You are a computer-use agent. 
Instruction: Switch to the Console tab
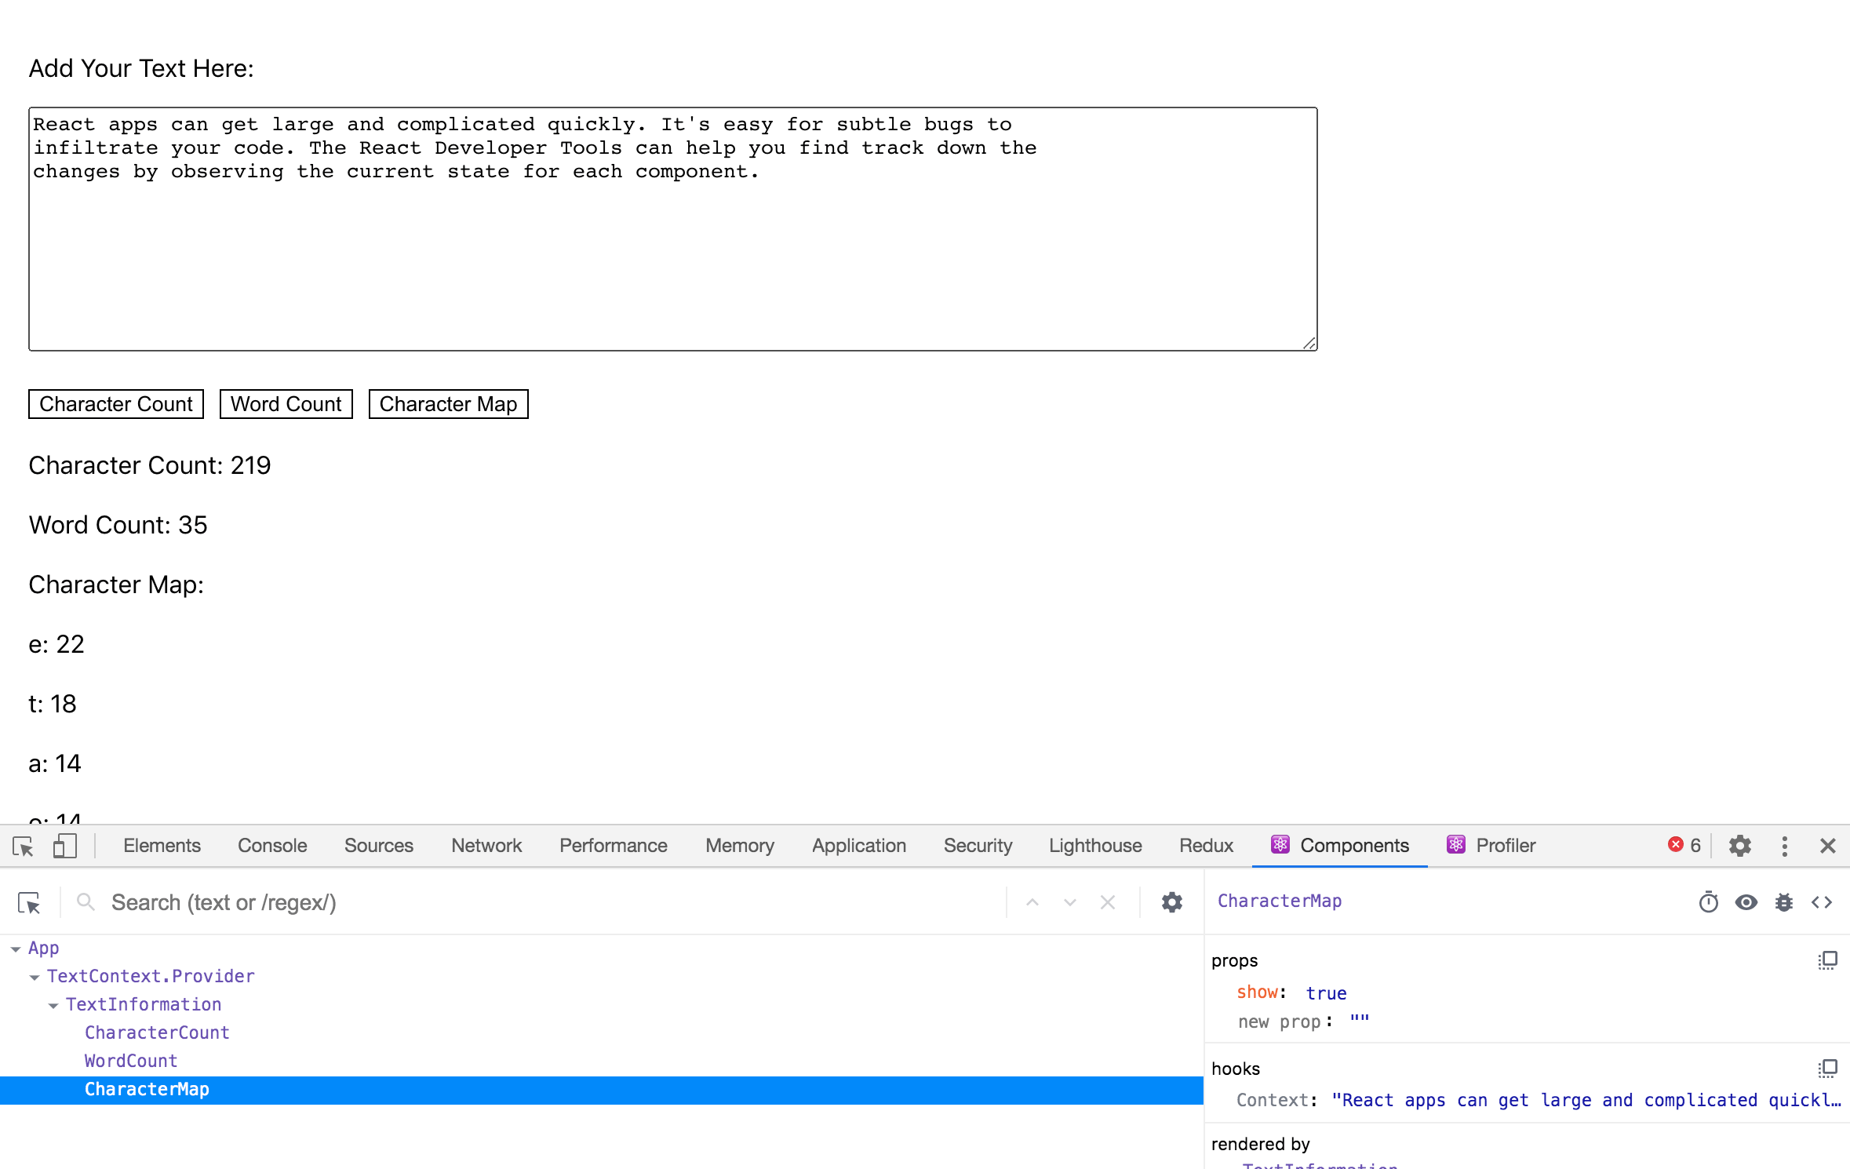[x=272, y=846]
